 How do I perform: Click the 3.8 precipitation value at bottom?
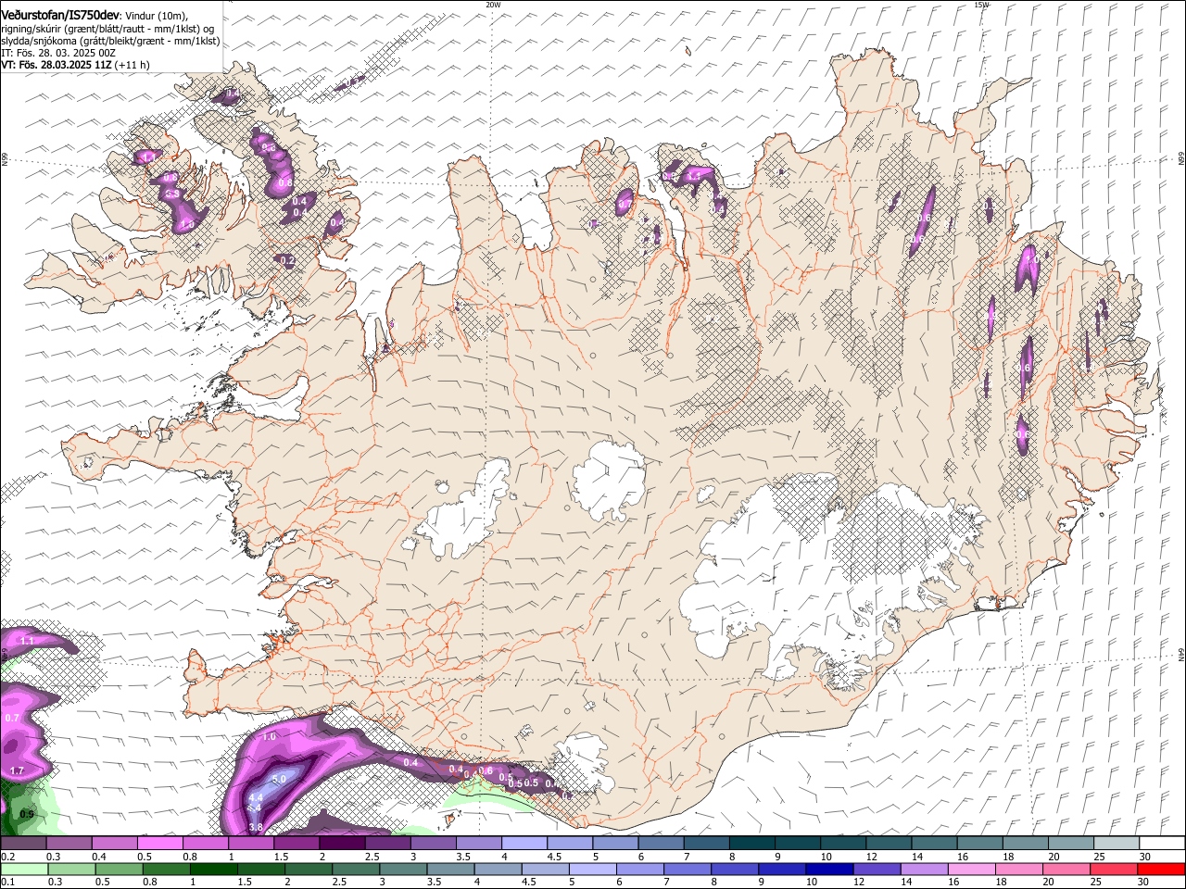[x=257, y=827]
